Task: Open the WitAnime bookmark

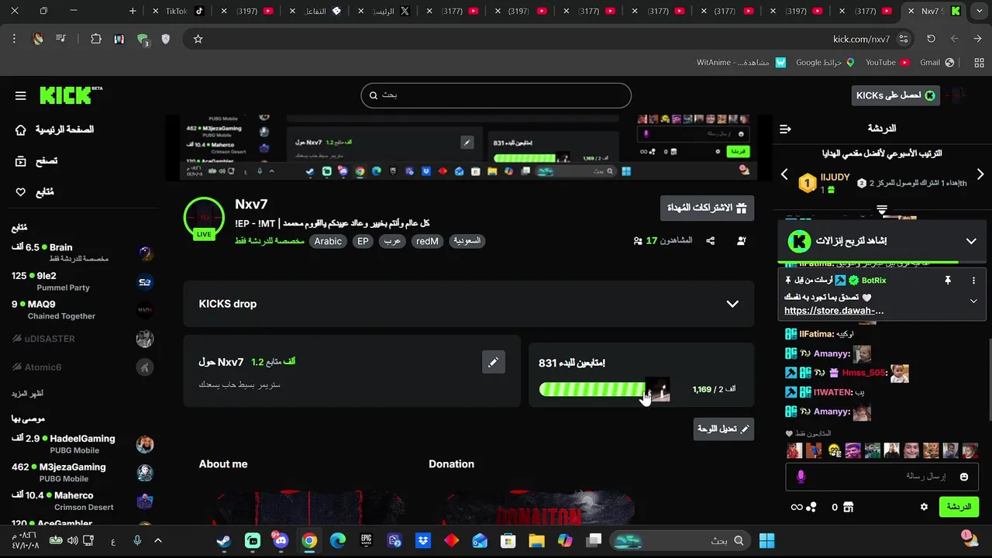Action: point(741,62)
